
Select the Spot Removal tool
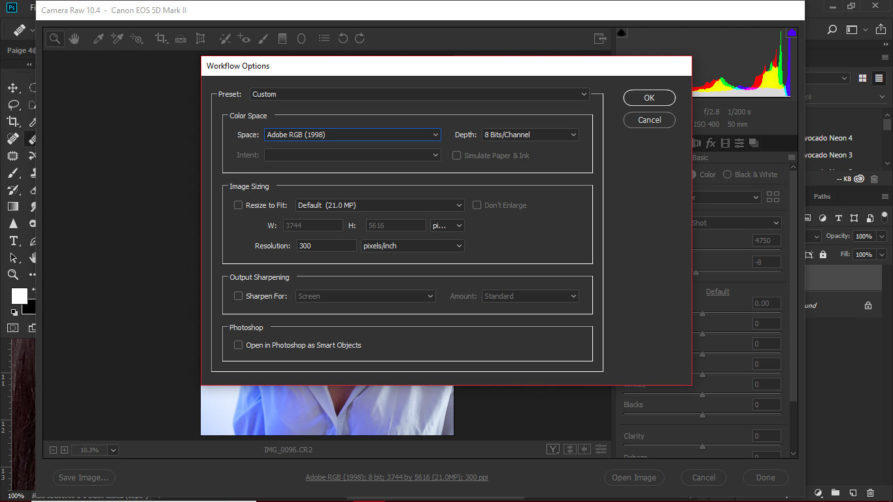point(225,39)
